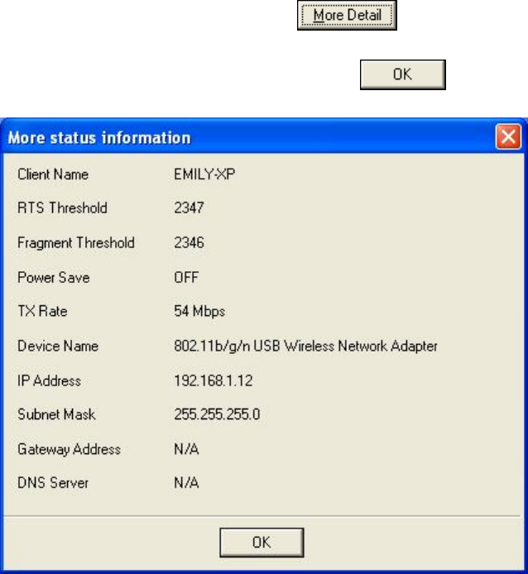Click the More status information title bar
The height and width of the screenshot is (574, 528).
[x=248, y=136]
